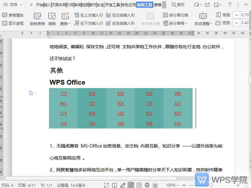Switch to reading layout (open book icon)
This screenshot has width=251, height=188.
coord(114,185)
